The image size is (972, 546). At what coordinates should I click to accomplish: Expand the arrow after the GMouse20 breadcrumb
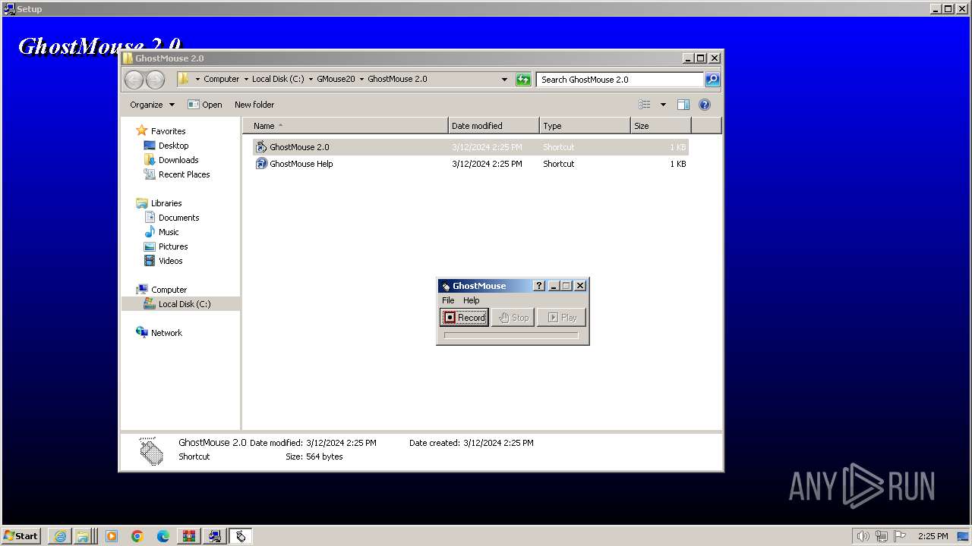click(361, 79)
